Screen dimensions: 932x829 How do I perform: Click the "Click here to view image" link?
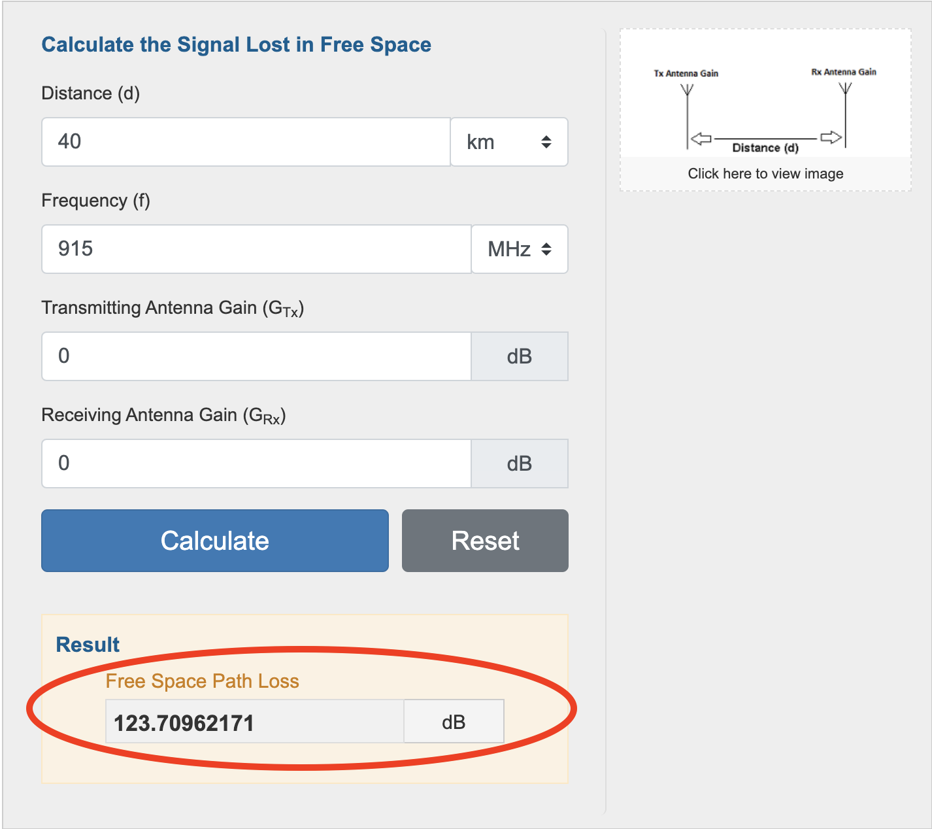coord(765,174)
